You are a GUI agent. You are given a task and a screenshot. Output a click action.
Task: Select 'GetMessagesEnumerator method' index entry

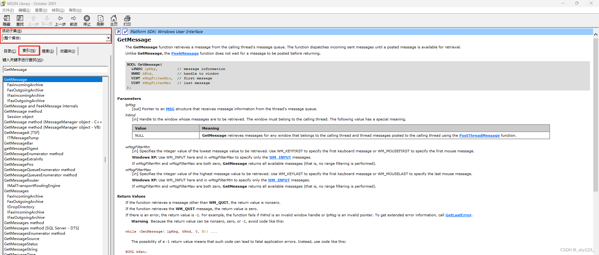pos(34,233)
